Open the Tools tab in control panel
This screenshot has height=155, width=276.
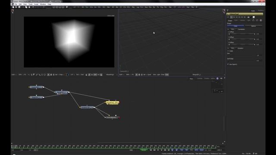253,11
